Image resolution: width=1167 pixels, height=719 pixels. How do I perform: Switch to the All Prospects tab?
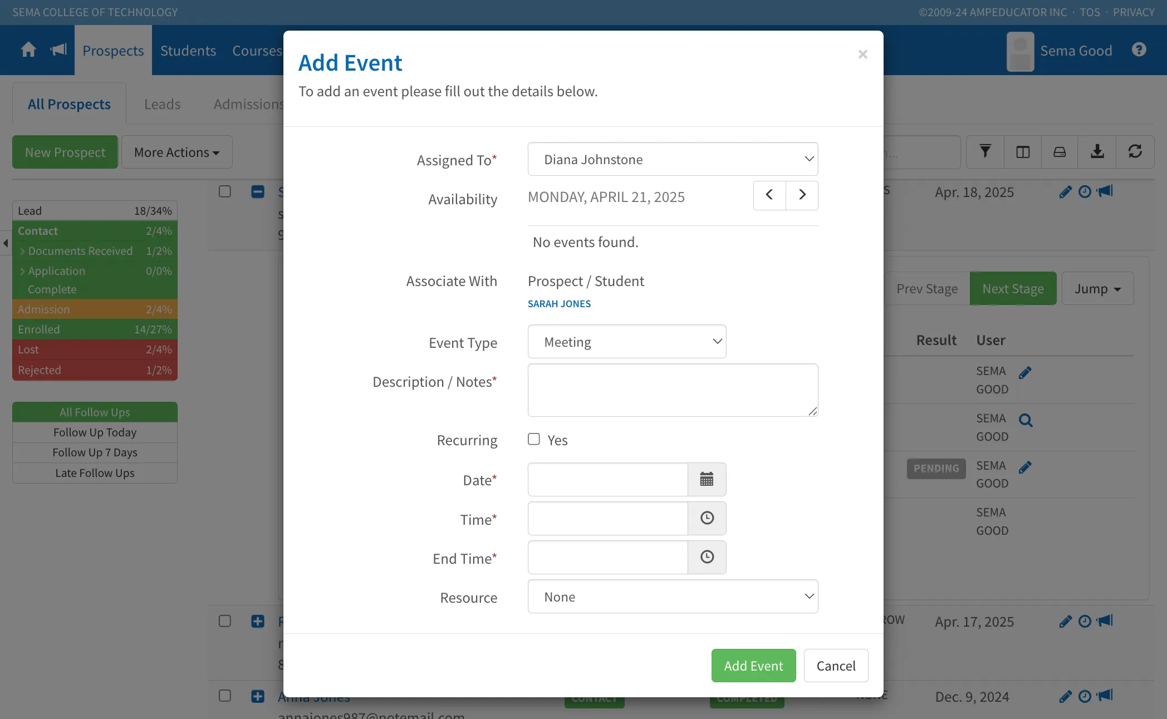[x=69, y=104]
